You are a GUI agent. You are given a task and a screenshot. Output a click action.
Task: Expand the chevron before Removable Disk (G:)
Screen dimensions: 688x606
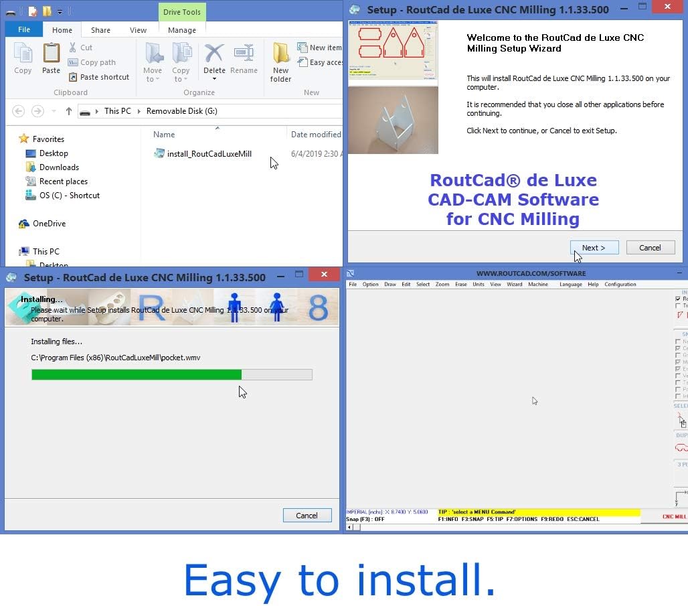click(x=139, y=111)
